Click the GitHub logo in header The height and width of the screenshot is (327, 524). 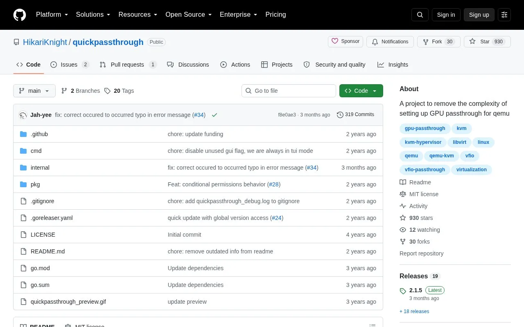click(20, 15)
